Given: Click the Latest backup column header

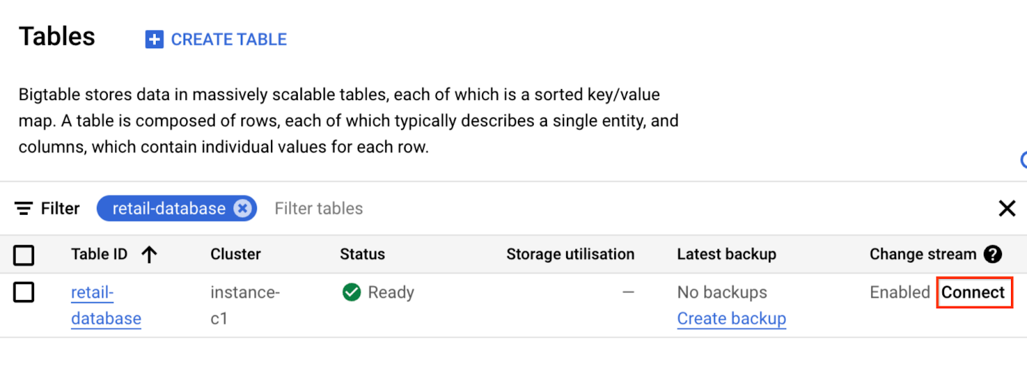Looking at the screenshot, I should [726, 255].
